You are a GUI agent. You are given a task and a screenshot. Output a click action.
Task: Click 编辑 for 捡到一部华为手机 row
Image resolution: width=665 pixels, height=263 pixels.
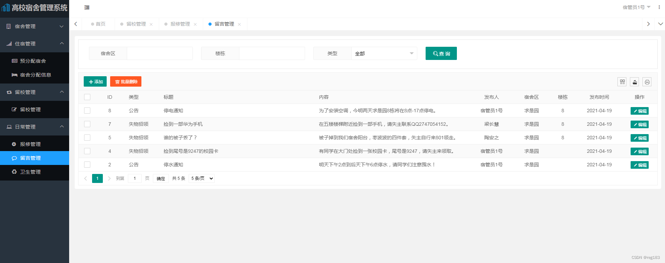[639, 124]
